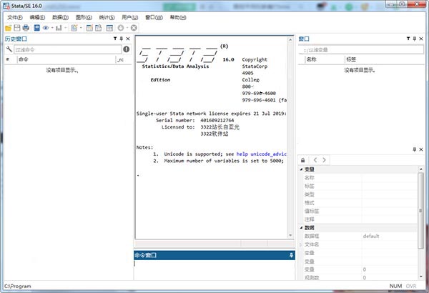The height and width of the screenshot is (293, 429).
Task: Open the 图形(G) menu
Action: [83, 16]
